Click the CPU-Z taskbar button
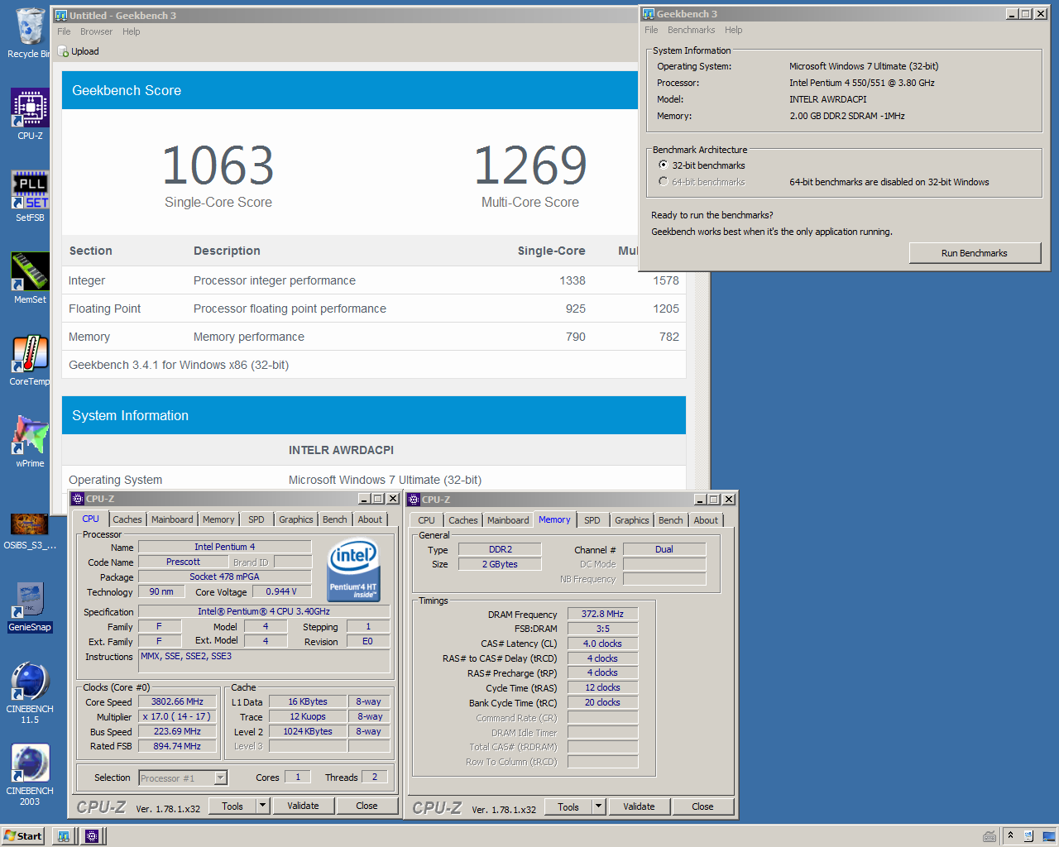This screenshot has width=1059, height=847. tap(92, 836)
